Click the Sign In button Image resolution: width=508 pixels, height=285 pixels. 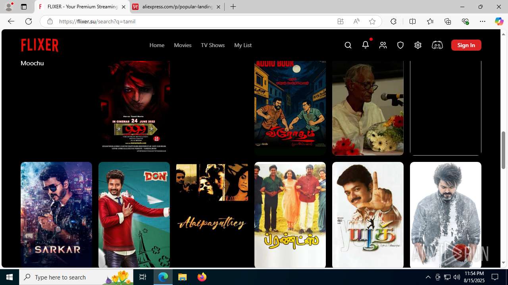(466, 45)
